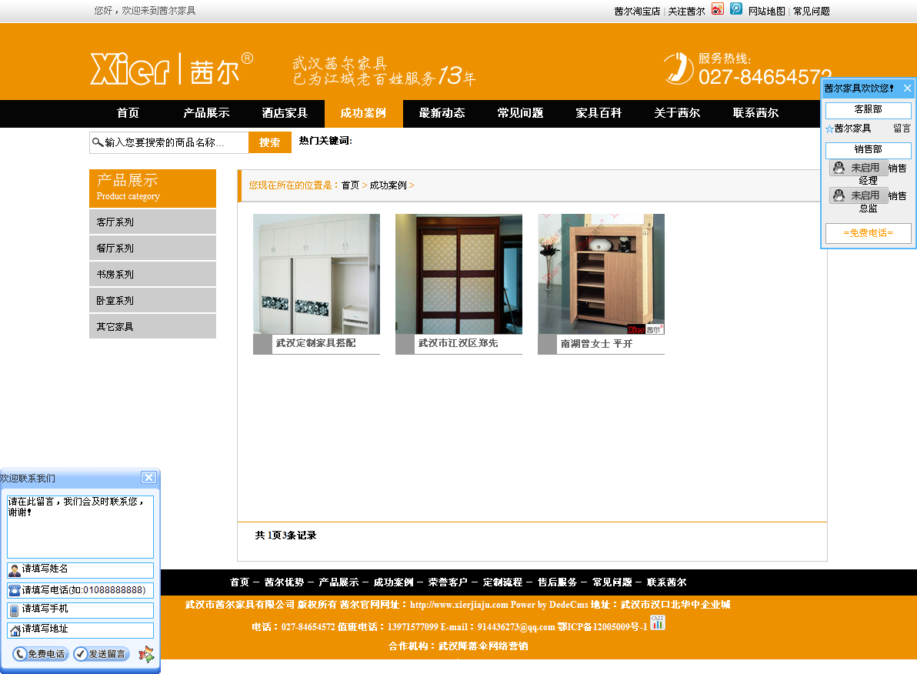The width and height of the screenshot is (917, 674).
Task: Focus the product search input field
Action: click(173, 142)
